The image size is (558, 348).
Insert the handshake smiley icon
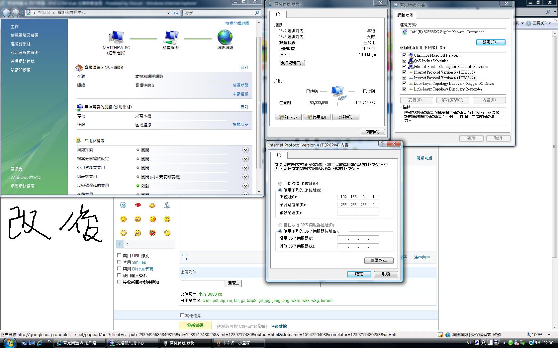point(152,205)
